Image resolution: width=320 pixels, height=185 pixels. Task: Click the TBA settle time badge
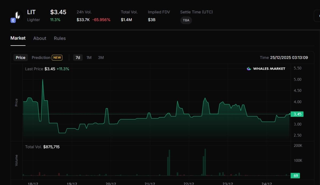pyautogui.click(x=186, y=20)
